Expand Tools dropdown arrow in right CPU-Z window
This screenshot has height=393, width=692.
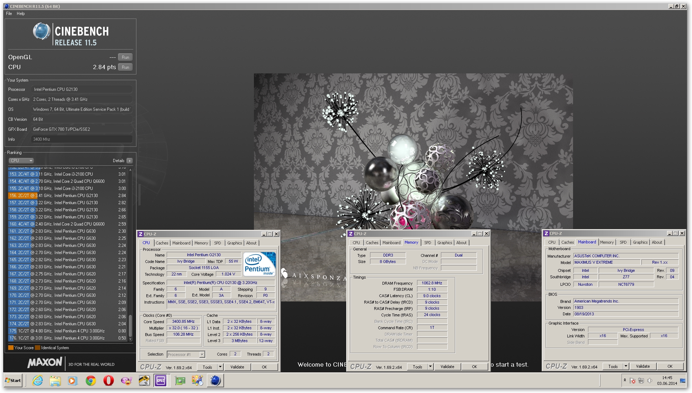click(x=626, y=366)
